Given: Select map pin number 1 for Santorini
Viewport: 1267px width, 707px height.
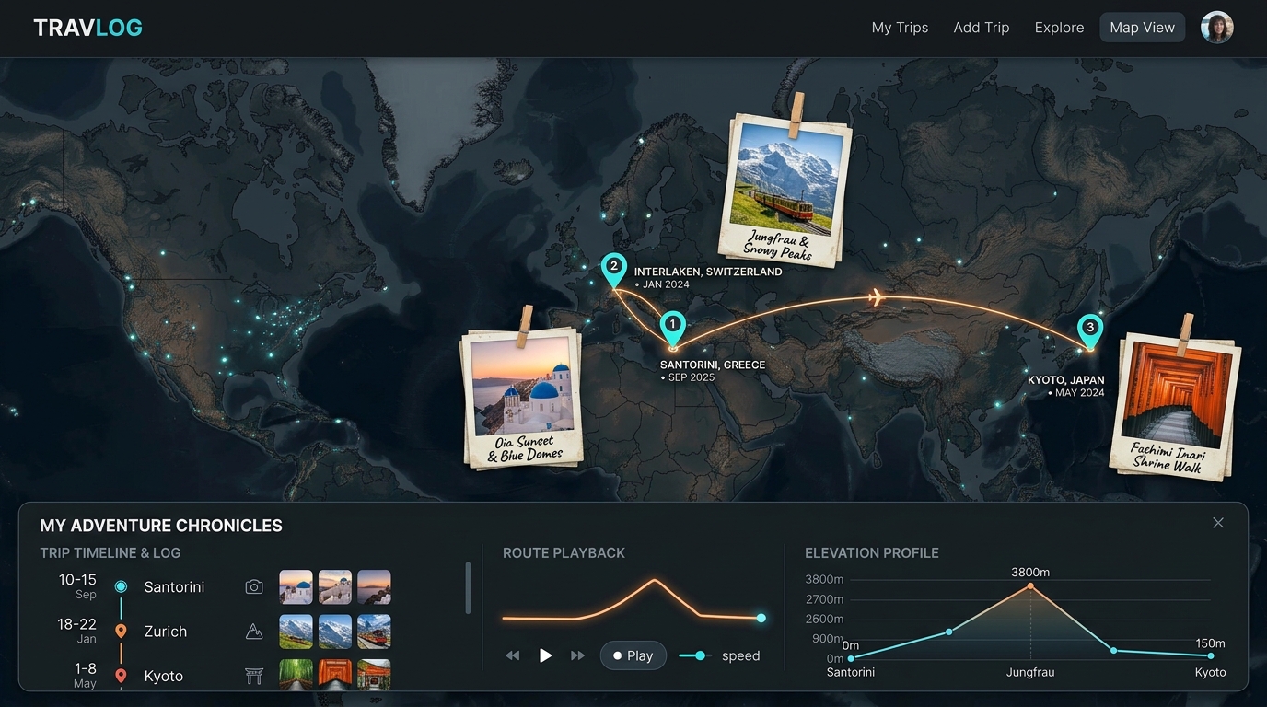Looking at the screenshot, I should (672, 329).
